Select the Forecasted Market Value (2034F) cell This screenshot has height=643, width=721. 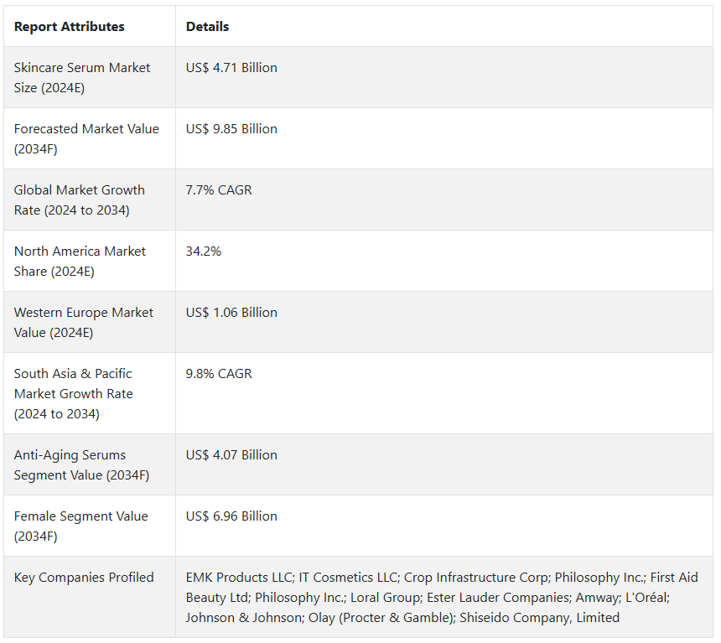pyautogui.click(x=86, y=138)
